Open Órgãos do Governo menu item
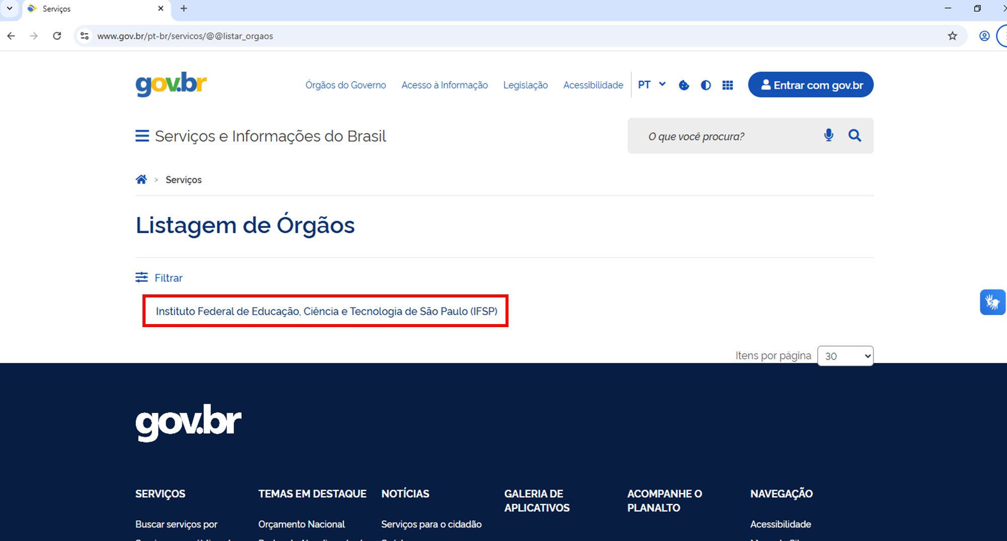 345,85
